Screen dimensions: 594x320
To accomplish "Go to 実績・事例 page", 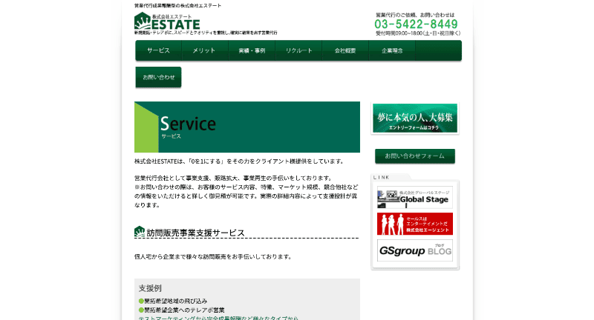I will (252, 50).
